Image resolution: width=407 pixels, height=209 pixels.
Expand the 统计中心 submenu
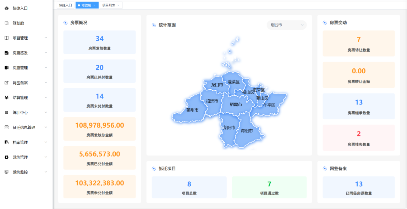click(45, 112)
